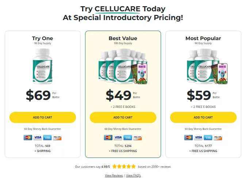Add the $59 Most Popular package to cart
Screen dimensions: 245x179
click(203, 117)
